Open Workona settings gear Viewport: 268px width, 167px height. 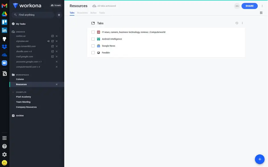point(5,155)
